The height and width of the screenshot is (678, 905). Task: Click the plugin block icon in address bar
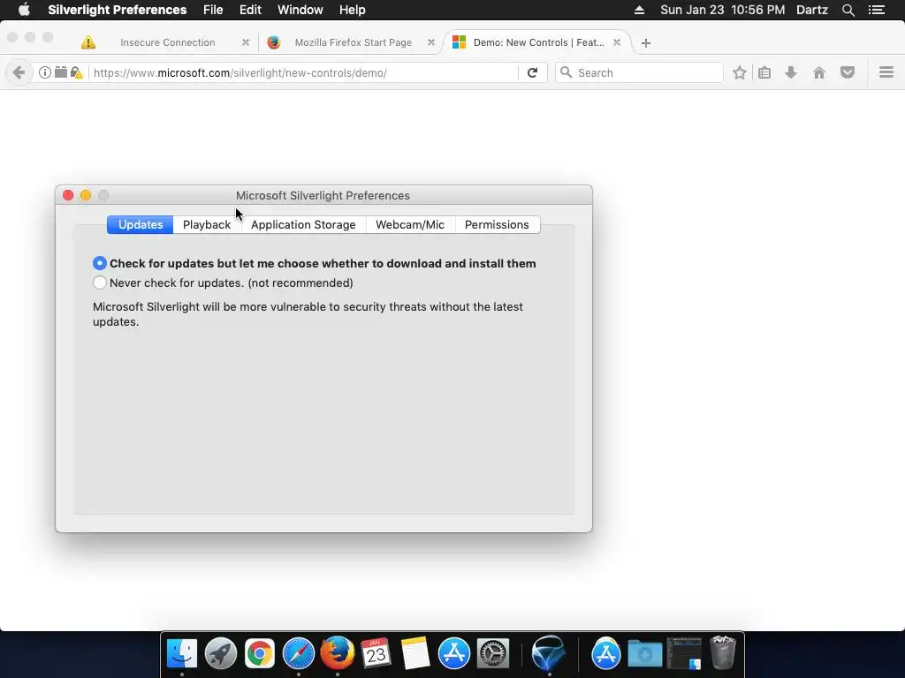(x=61, y=72)
